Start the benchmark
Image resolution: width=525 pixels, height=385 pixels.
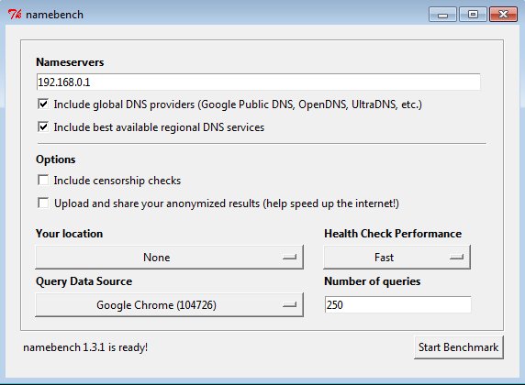(x=458, y=347)
